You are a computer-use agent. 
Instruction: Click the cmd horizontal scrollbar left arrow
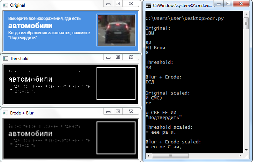point(148,156)
